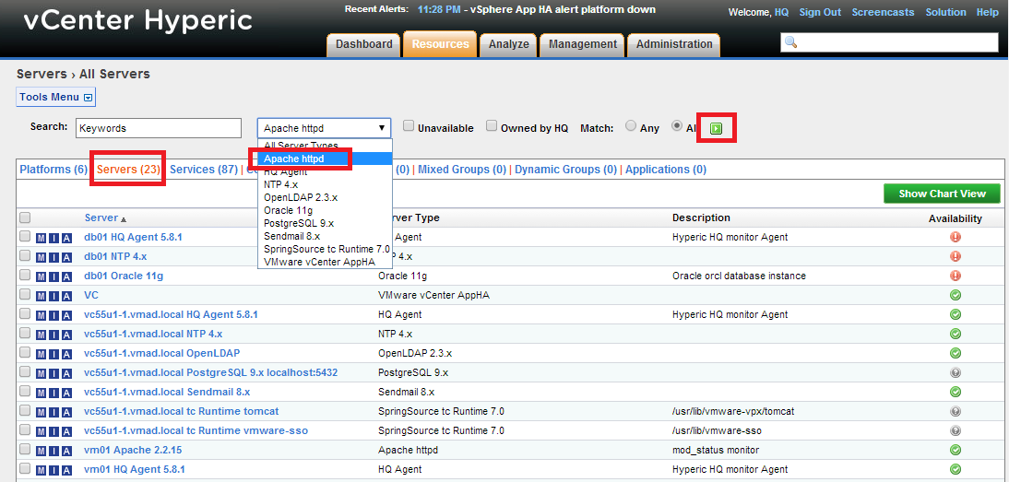
Task: Click the M icon in the VC row
Action: [x=42, y=296]
